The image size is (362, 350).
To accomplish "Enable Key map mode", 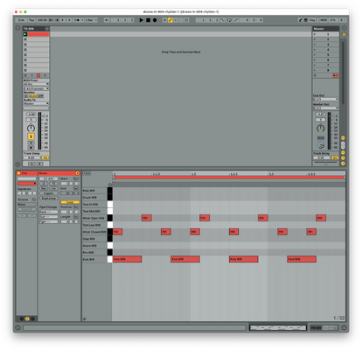I will tap(312, 20).
